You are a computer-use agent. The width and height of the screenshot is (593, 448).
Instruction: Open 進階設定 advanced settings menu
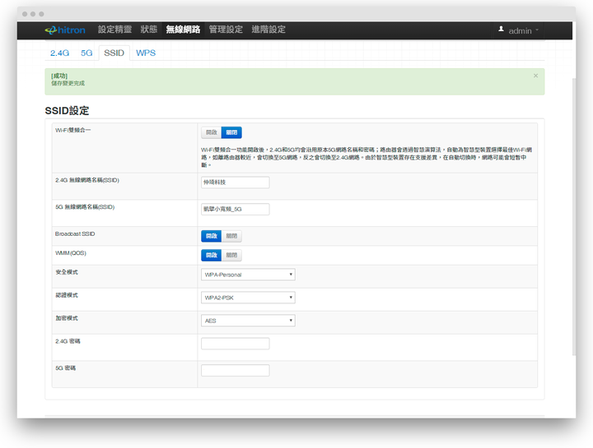(268, 30)
